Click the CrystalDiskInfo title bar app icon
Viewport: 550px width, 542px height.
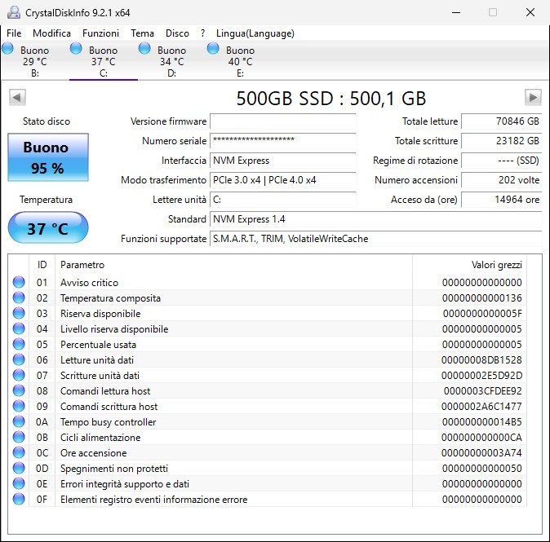(14, 12)
